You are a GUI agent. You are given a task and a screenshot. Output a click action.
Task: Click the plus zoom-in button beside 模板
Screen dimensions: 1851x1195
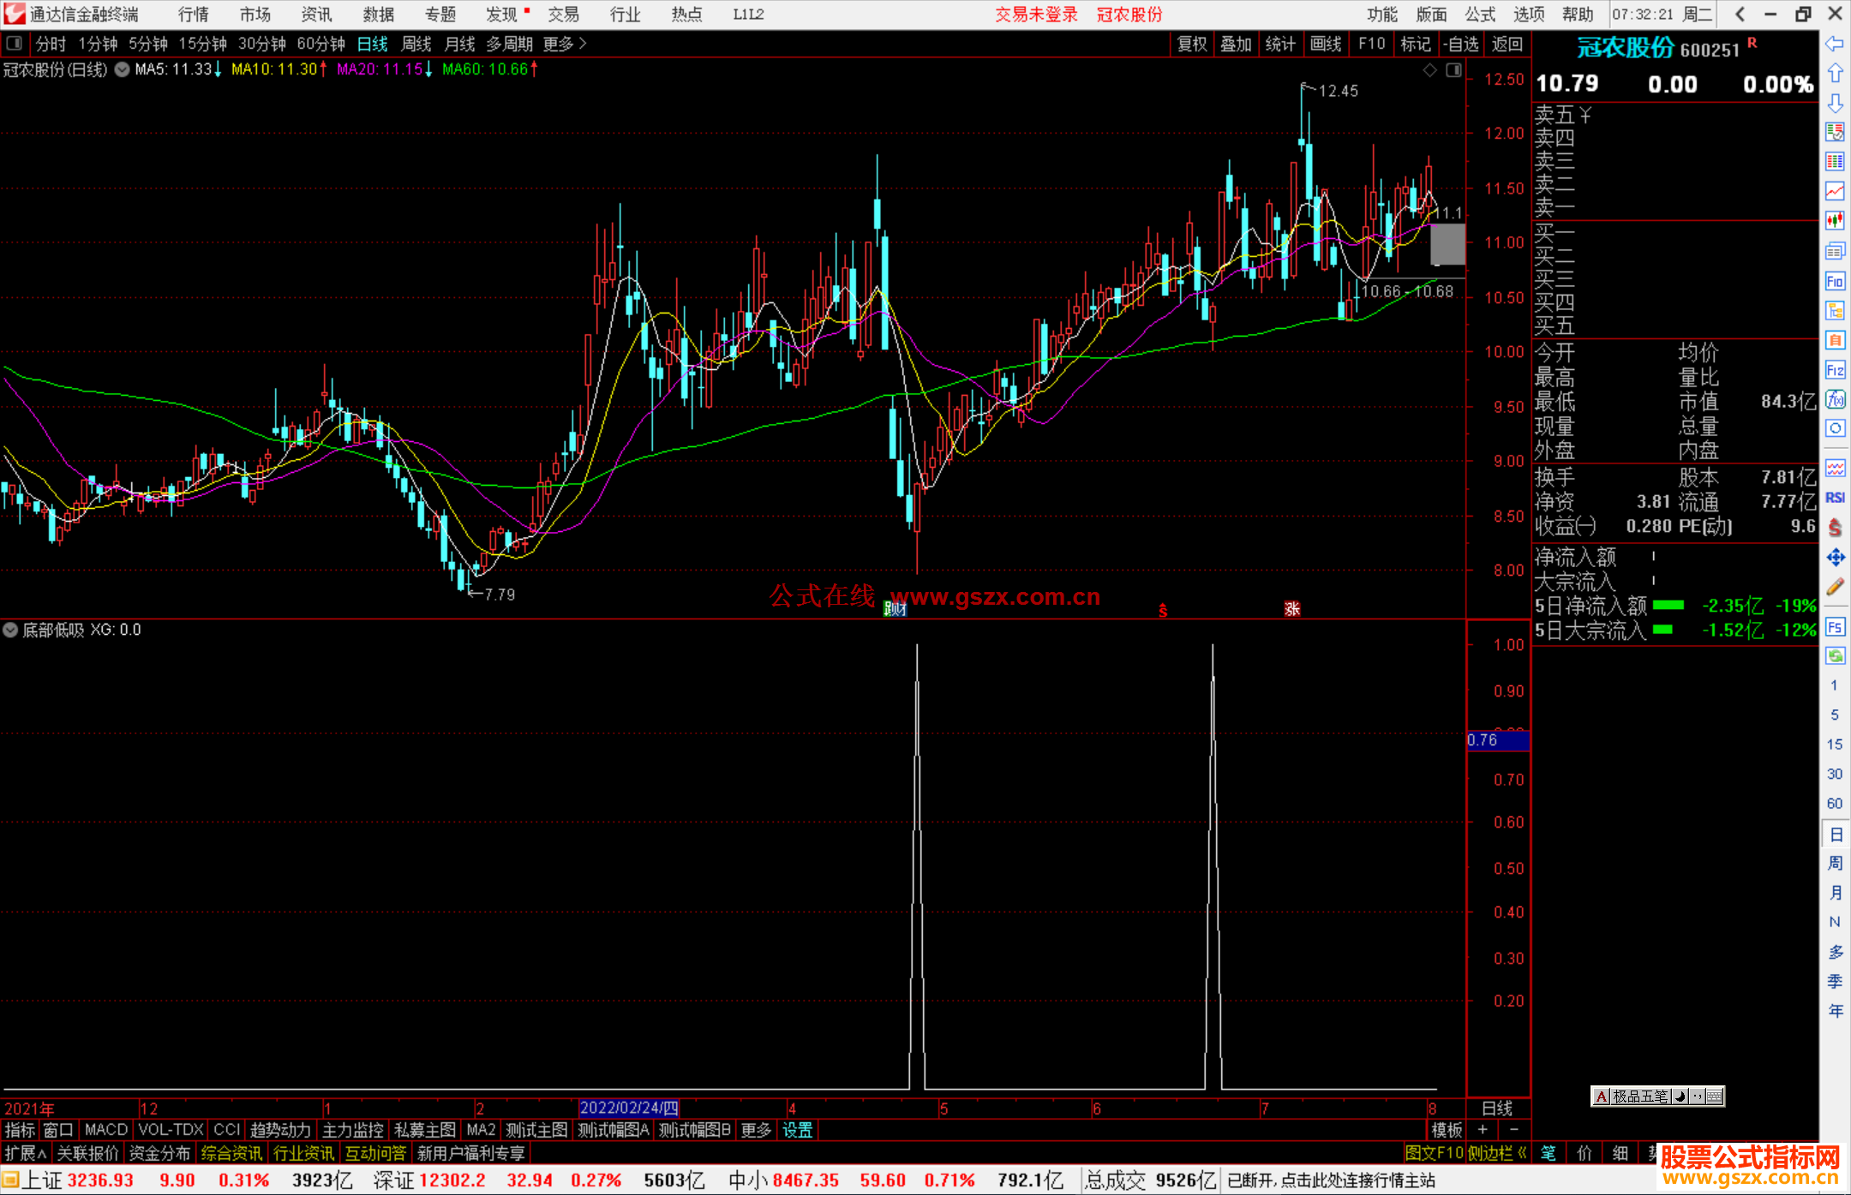click(x=1483, y=1130)
